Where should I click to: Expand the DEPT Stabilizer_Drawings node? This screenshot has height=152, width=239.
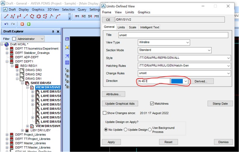(x=7, y=53)
